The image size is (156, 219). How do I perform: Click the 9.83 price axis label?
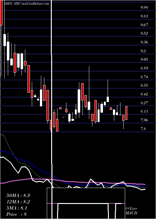pyautogui.click(x=144, y=16)
